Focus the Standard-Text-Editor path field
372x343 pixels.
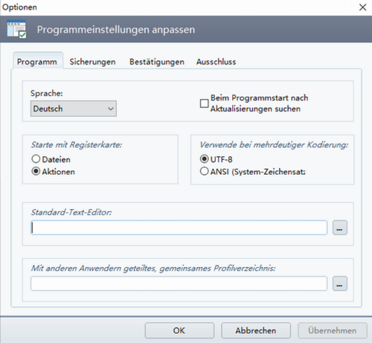tap(179, 228)
